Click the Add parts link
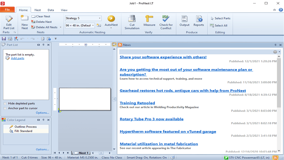The image size is (284, 160). [x=17, y=58]
